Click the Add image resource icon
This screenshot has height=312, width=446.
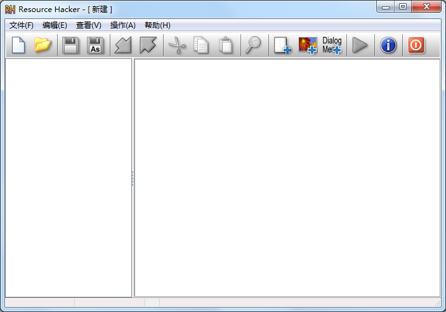(308, 45)
